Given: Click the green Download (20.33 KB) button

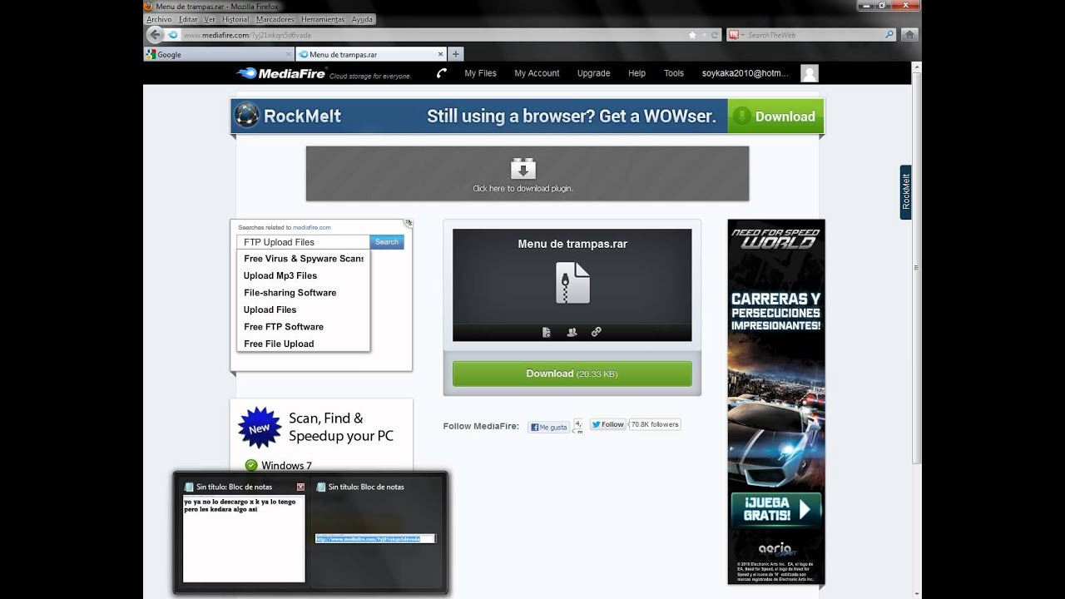Looking at the screenshot, I should (572, 374).
